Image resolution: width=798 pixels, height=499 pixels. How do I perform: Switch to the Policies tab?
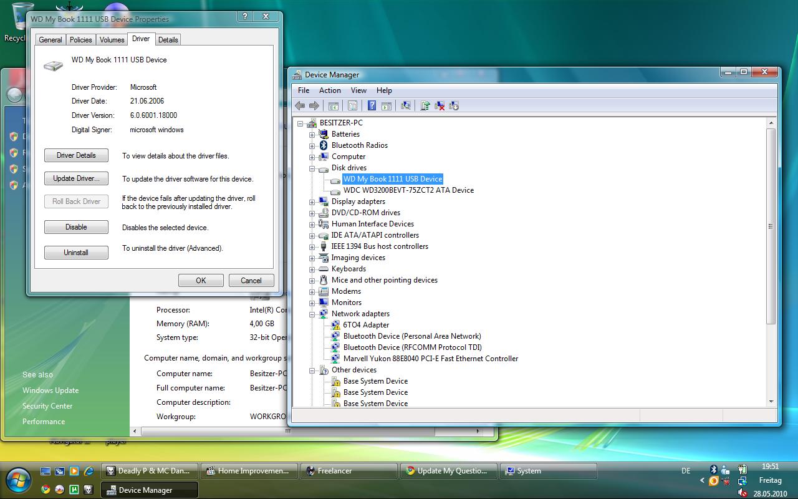click(x=81, y=40)
